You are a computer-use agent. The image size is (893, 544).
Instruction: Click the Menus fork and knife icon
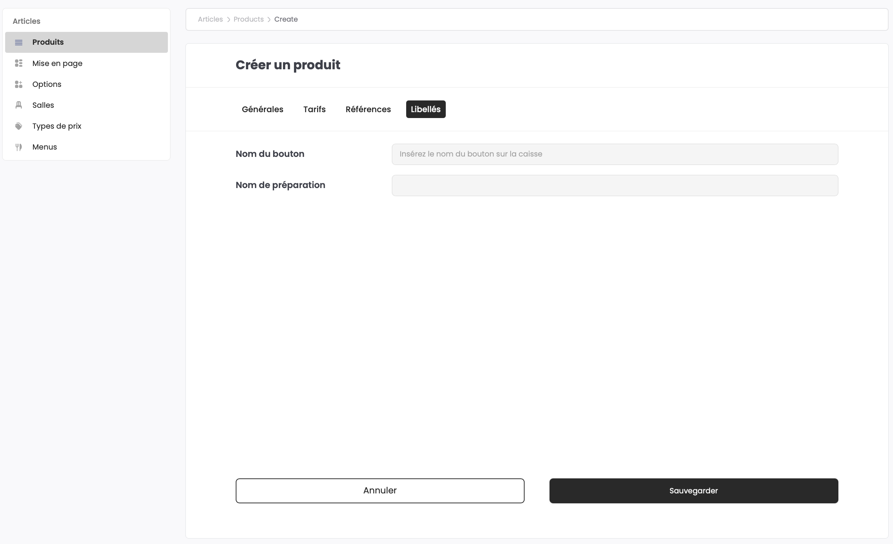click(x=19, y=147)
